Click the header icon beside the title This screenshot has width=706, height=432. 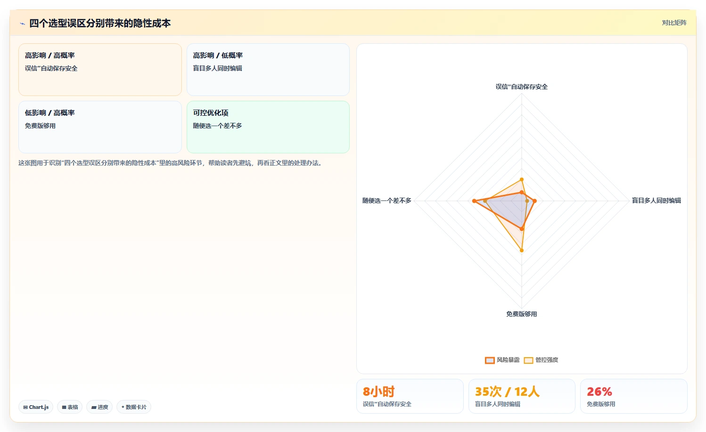(22, 24)
